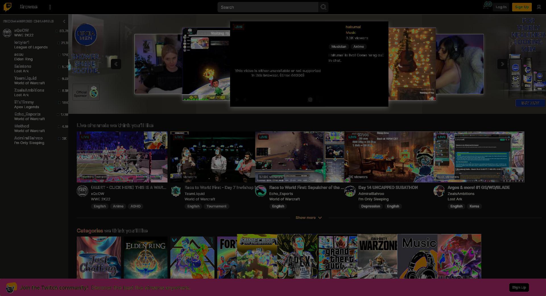The image size is (546, 296).
Task: Play the featured hakumai stream
Action: point(237,100)
